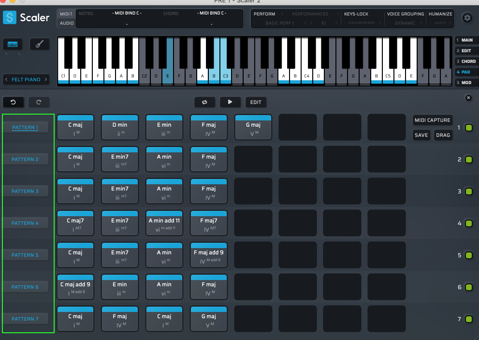Toggle loop playback
Viewport: 479px width, 340px height.
[x=204, y=102]
